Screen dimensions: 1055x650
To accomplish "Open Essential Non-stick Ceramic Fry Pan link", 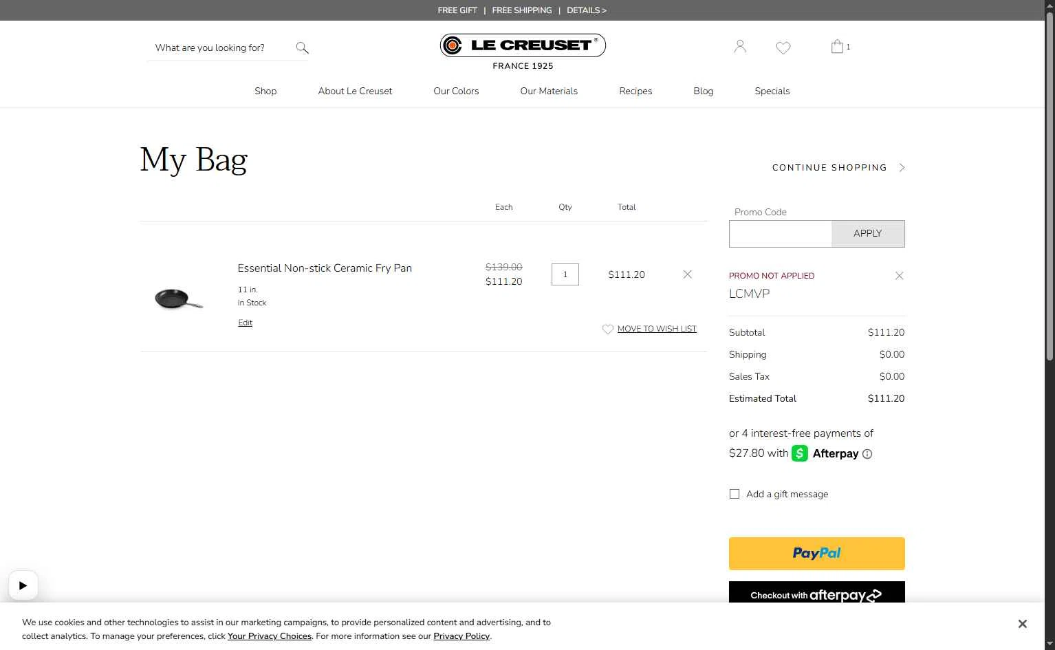I will point(325,268).
